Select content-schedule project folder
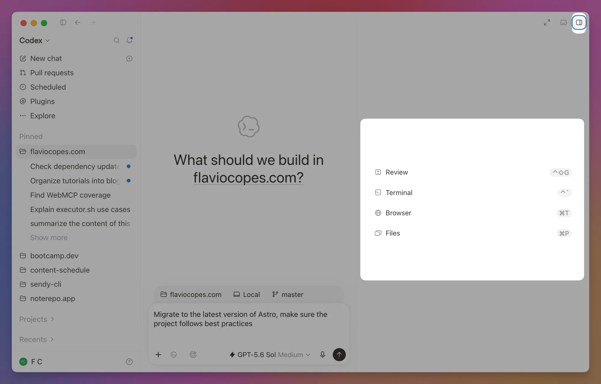Screen dimensions: 601x384 coord(54,270)
